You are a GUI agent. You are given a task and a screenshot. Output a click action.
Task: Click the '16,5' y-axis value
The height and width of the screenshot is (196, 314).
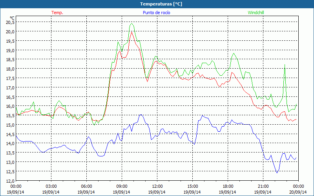coord(10,97)
